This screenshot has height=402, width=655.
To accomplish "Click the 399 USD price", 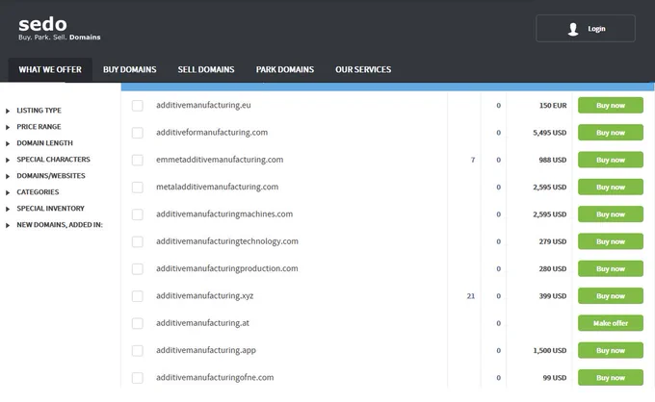I will pos(553,296).
